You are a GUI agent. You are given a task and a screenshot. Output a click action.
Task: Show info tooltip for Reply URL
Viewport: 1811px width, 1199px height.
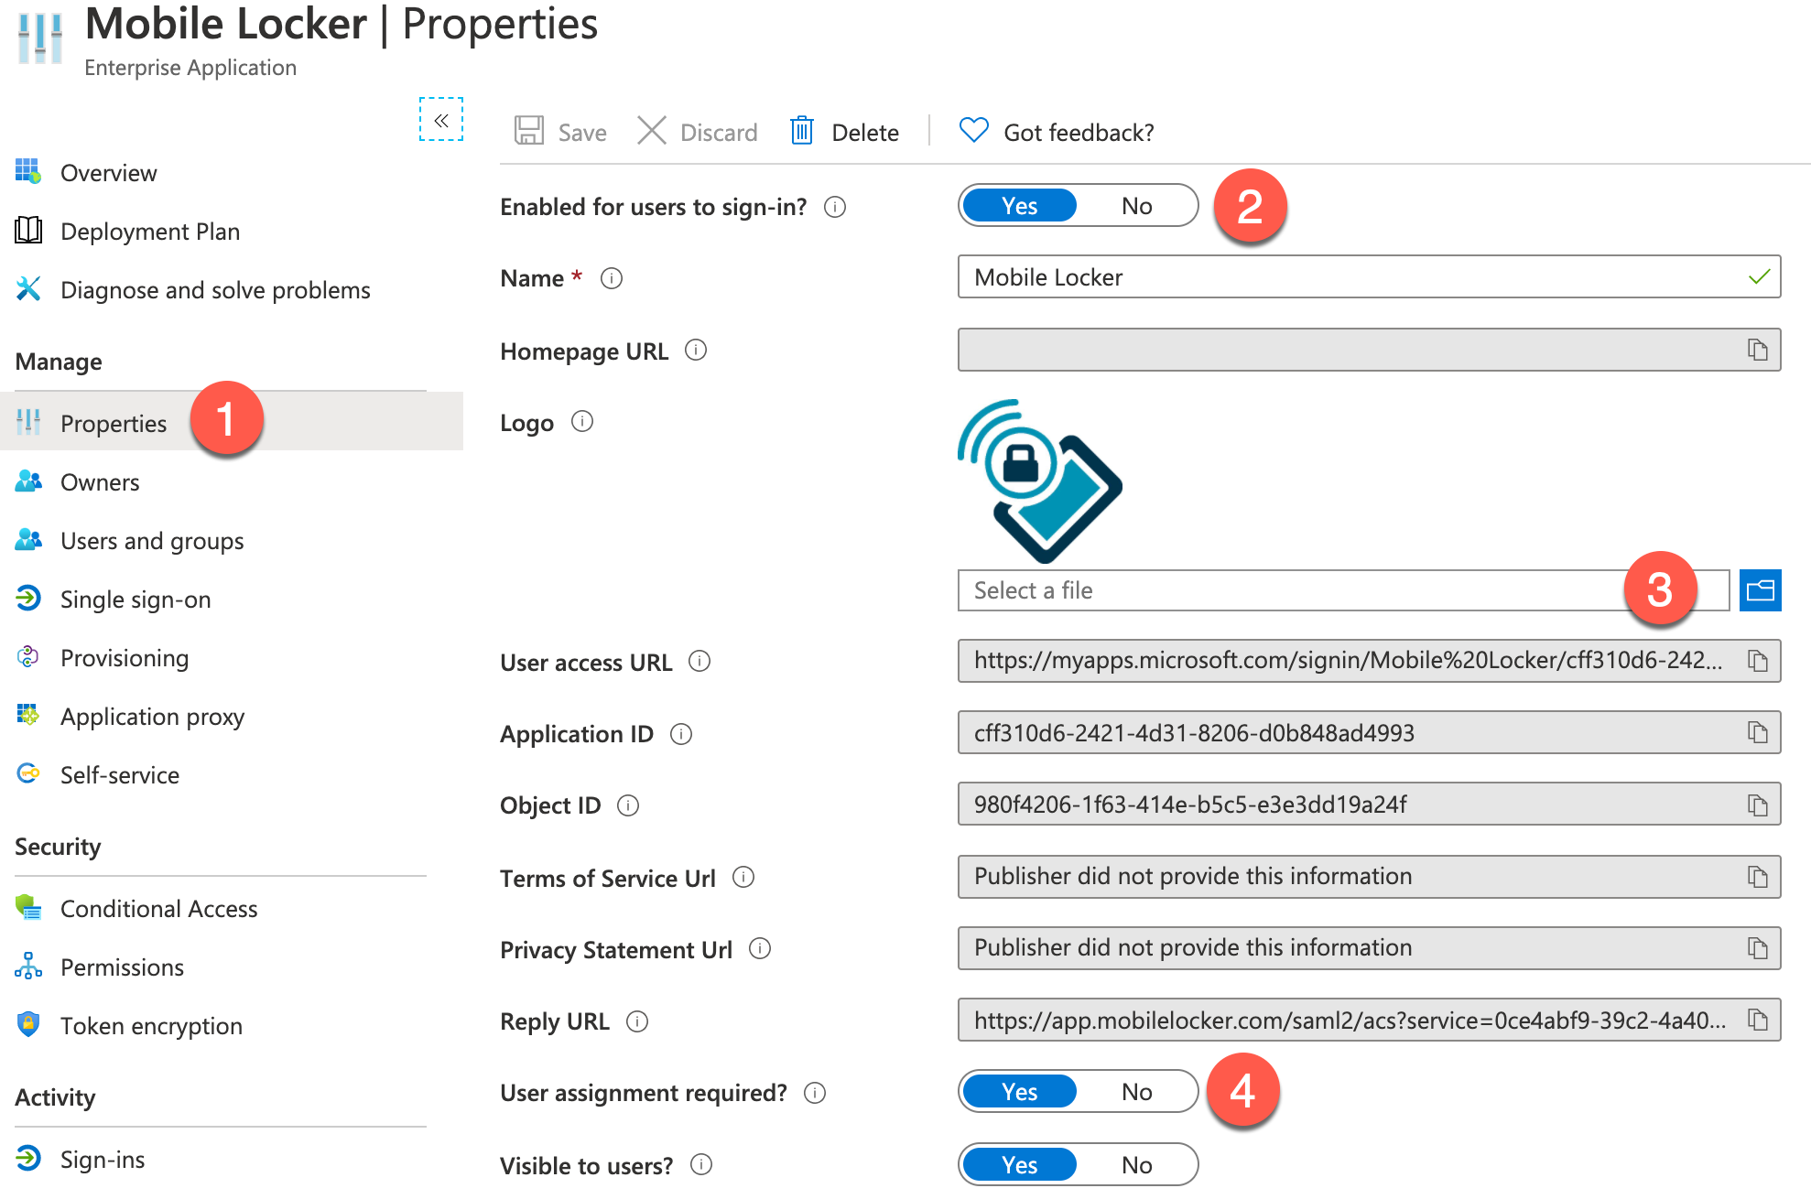point(637,1021)
